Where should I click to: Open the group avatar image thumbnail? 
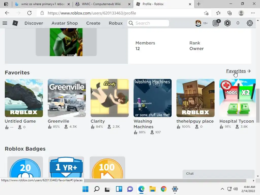(x=66, y=42)
